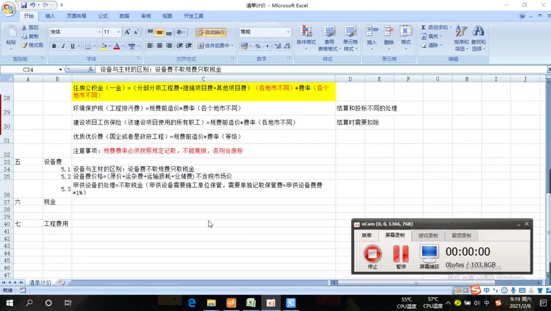The image size is (551, 311).
Task: Click the Save icon in quick access
Action: click(x=24, y=5)
